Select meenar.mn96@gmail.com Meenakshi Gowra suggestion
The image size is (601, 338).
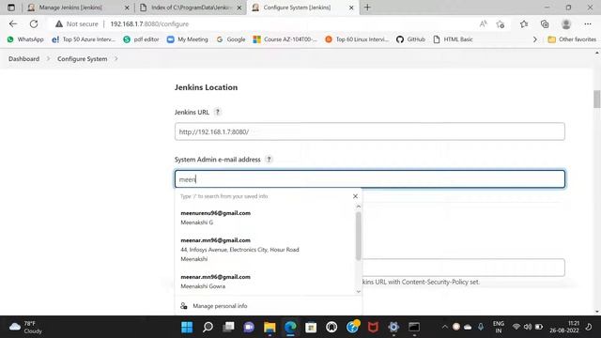pos(265,282)
